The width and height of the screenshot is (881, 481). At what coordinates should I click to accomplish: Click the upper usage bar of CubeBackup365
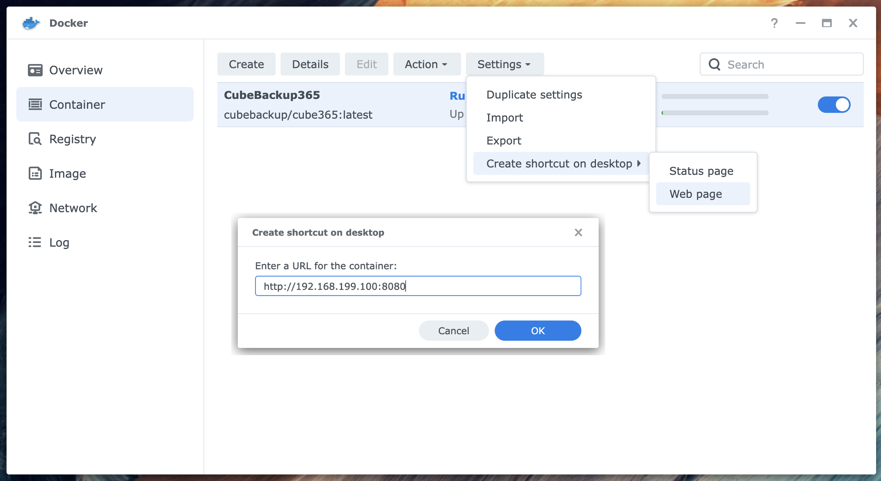(x=715, y=96)
